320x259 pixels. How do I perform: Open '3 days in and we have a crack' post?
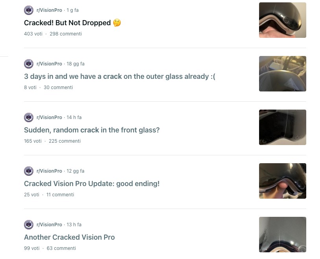point(120,76)
